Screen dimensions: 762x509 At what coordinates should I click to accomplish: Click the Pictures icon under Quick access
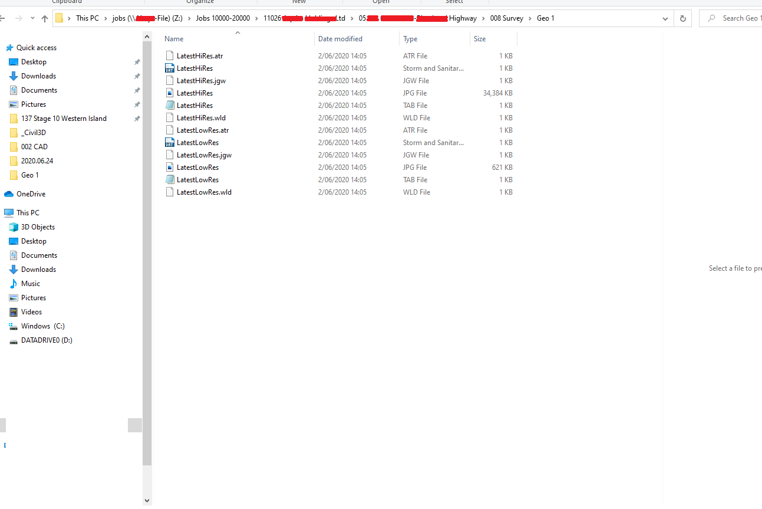[14, 104]
